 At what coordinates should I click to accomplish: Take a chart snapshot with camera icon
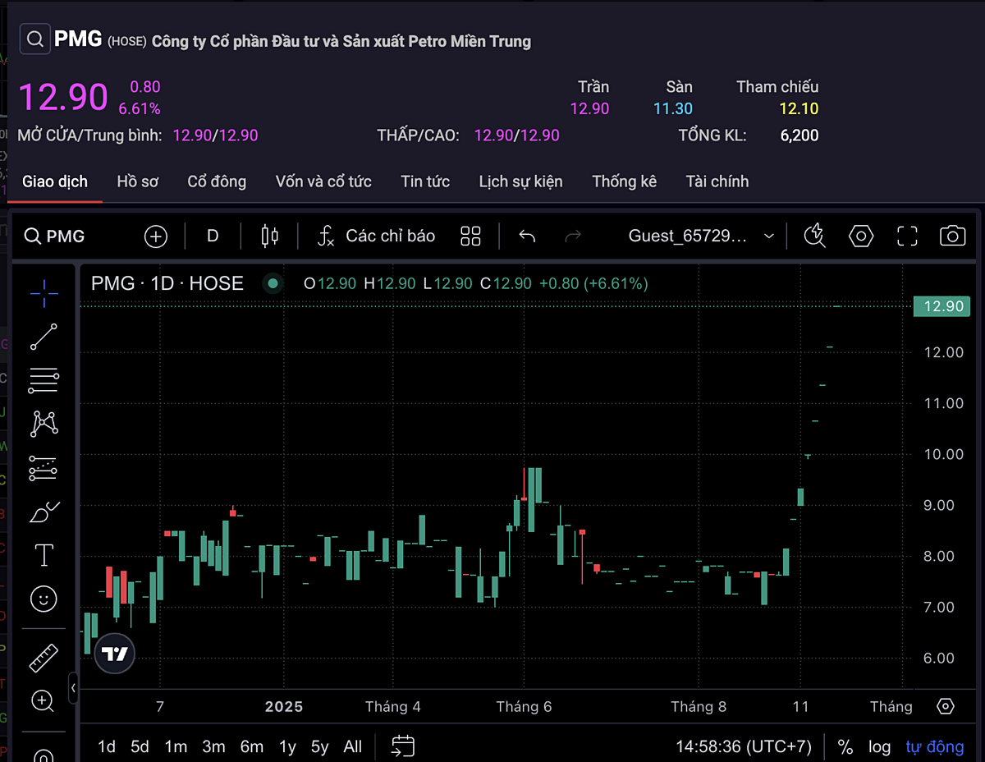point(952,236)
